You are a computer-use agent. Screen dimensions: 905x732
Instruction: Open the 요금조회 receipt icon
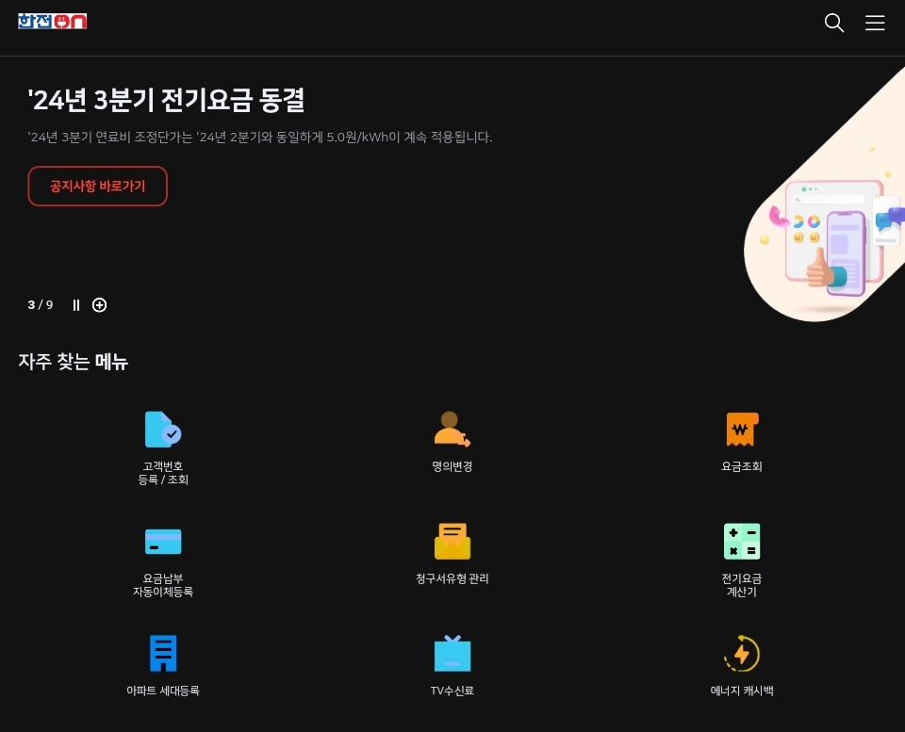point(742,430)
